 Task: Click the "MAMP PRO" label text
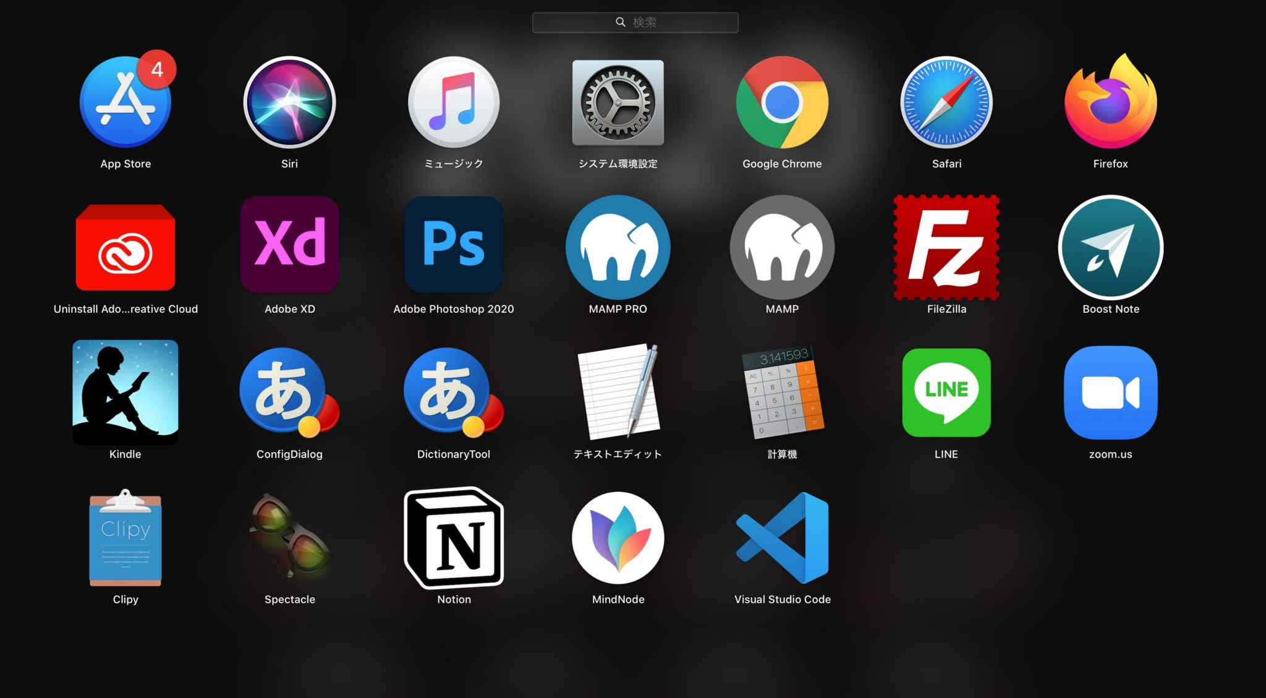click(618, 309)
